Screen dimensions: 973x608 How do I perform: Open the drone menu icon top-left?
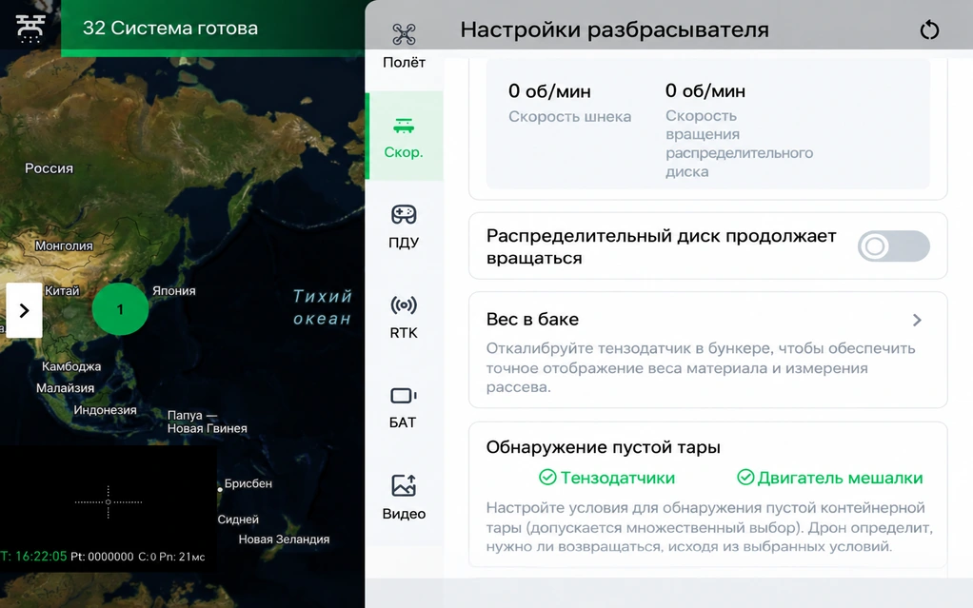click(30, 28)
